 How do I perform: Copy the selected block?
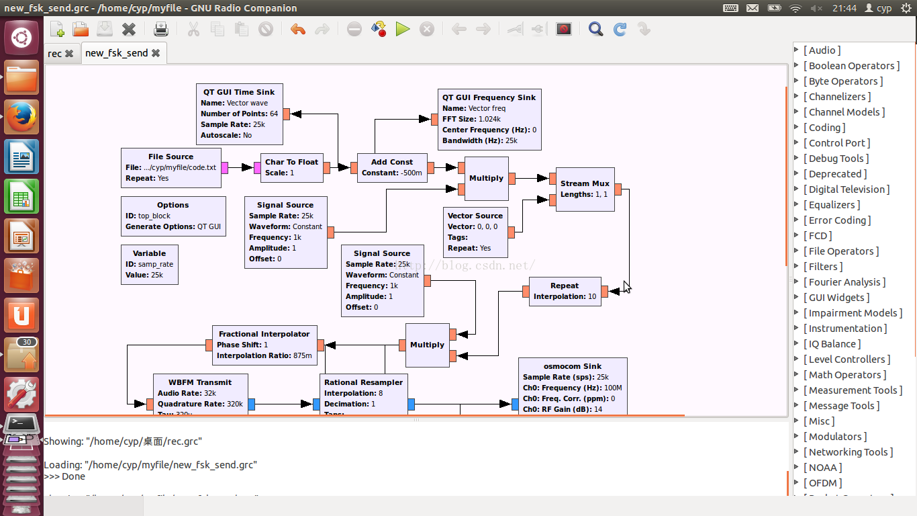(218, 29)
